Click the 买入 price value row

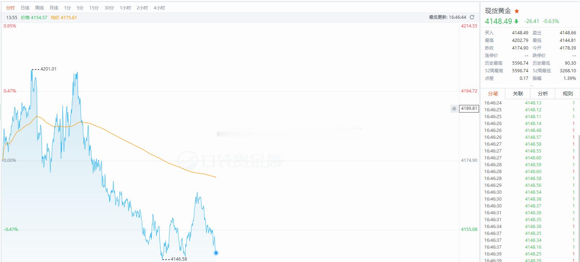(x=506, y=33)
